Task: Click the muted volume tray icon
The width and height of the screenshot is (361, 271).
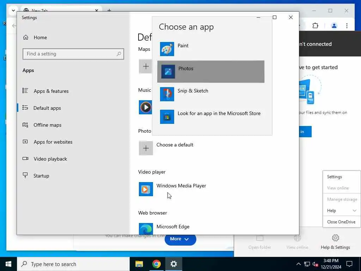Action: [x=316, y=264]
